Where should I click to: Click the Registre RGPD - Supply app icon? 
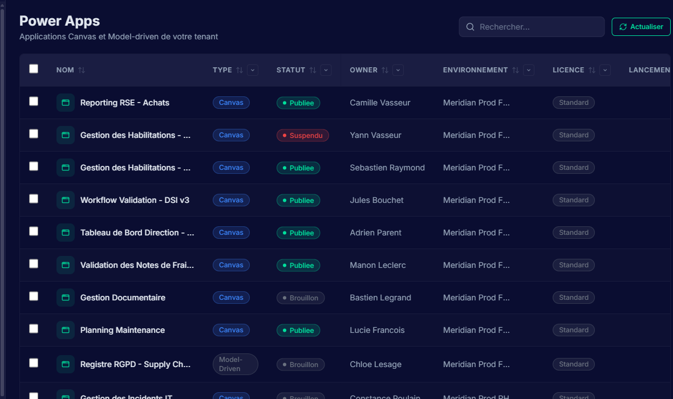(65, 364)
